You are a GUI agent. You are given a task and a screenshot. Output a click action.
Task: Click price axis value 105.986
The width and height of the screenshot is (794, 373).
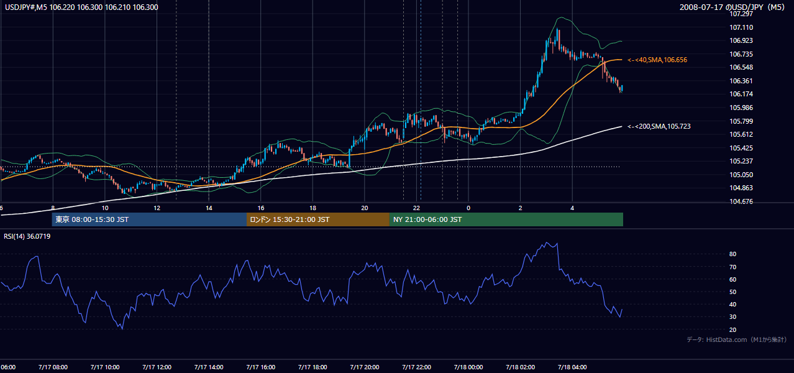point(742,108)
